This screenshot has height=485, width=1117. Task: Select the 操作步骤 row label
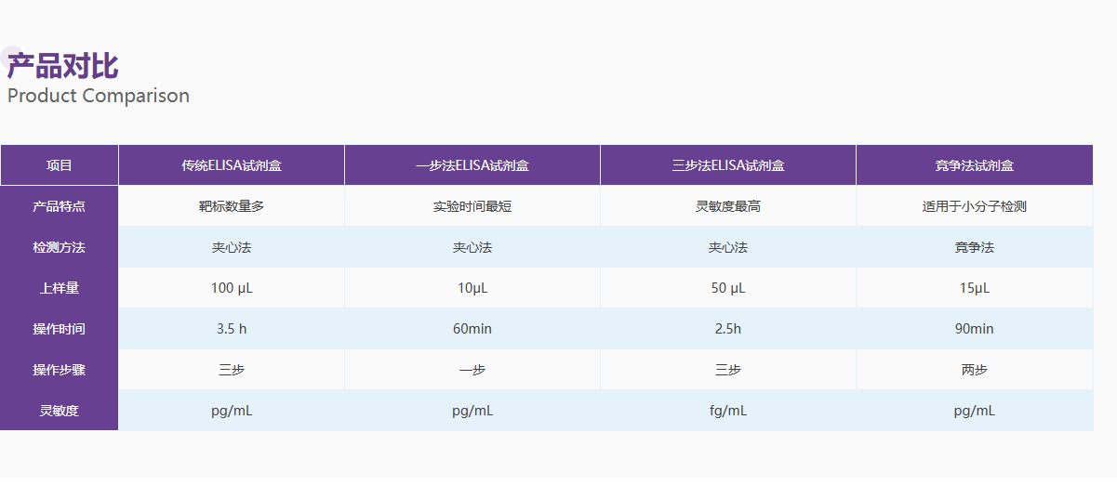[x=60, y=370]
